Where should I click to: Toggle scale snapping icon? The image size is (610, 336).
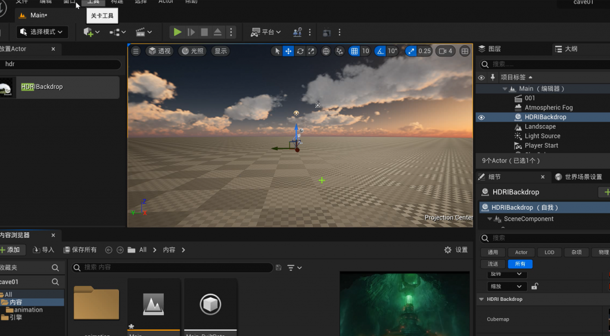click(x=411, y=51)
